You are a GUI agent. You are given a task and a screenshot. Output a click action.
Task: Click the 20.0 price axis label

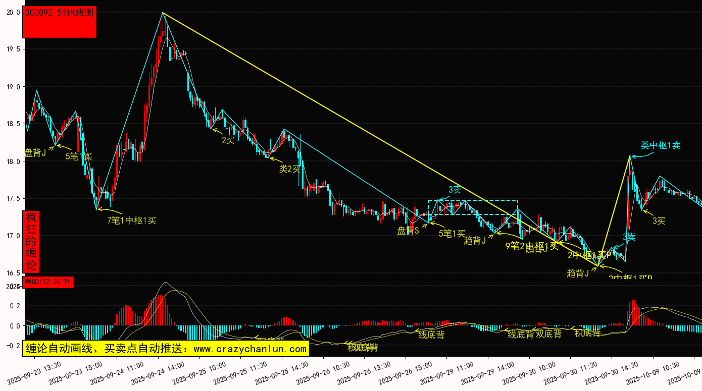(x=13, y=12)
